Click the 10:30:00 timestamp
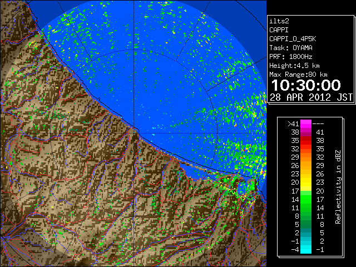The image size is (356, 267). pyautogui.click(x=306, y=85)
